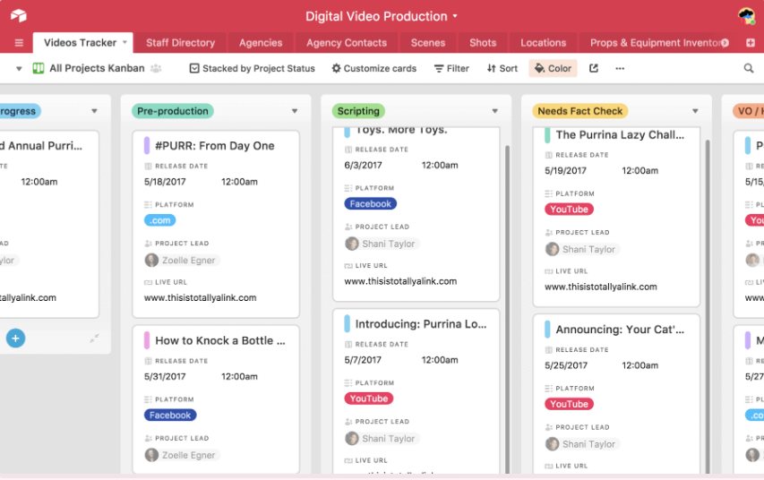The width and height of the screenshot is (764, 480).
Task: Click YouTube tag on Purrina Lazy Chall card
Action: coord(569,209)
